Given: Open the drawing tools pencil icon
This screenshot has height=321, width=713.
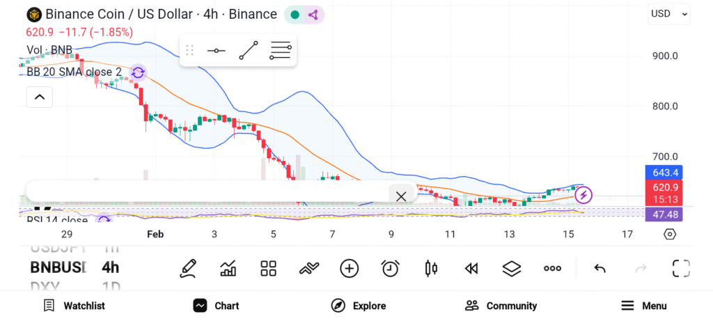Looking at the screenshot, I should pos(187,268).
